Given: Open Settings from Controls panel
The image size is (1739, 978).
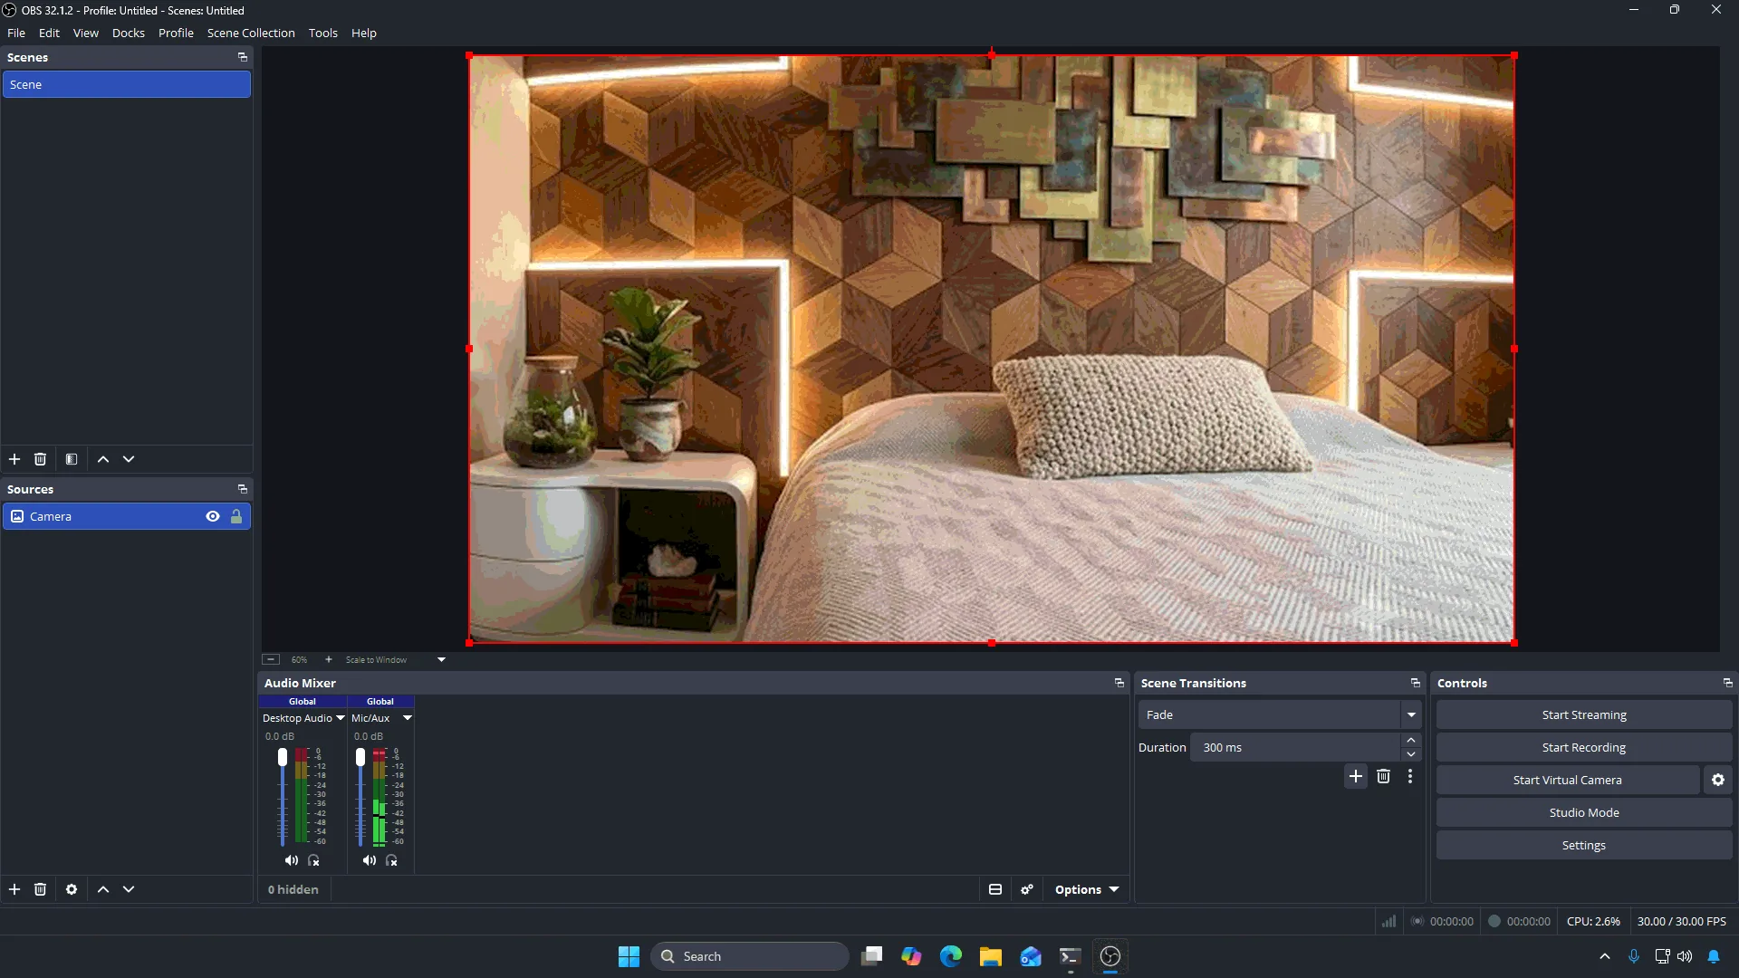Looking at the screenshot, I should click(x=1584, y=845).
